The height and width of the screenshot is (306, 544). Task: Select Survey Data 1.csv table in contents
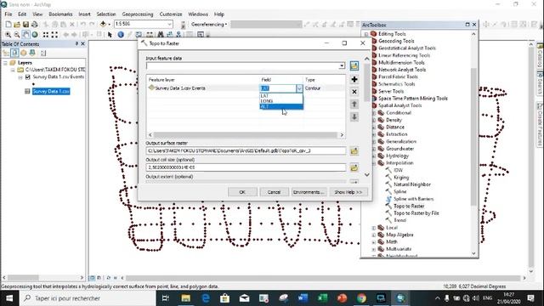pos(51,91)
